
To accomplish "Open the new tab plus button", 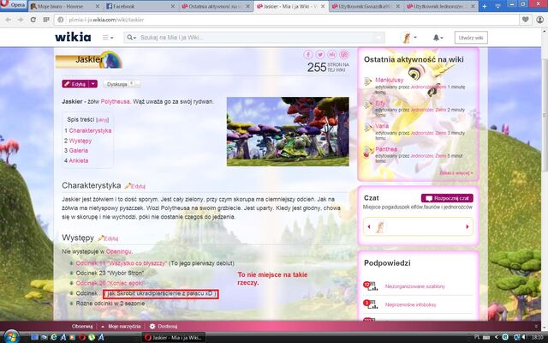I will (485, 6).
